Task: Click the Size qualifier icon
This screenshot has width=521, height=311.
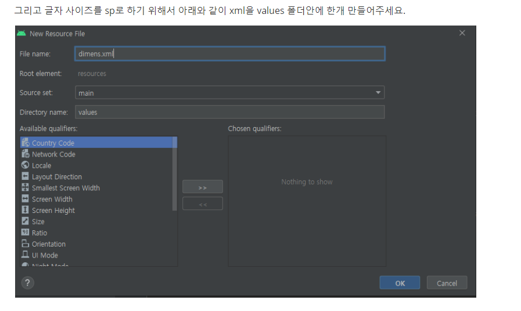Action: click(25, 221)
